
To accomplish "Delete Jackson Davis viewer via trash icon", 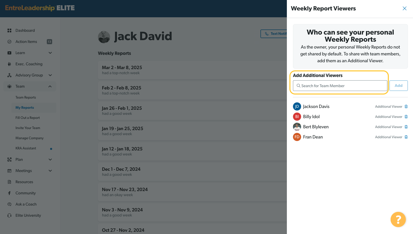I will tap(406, 106).
